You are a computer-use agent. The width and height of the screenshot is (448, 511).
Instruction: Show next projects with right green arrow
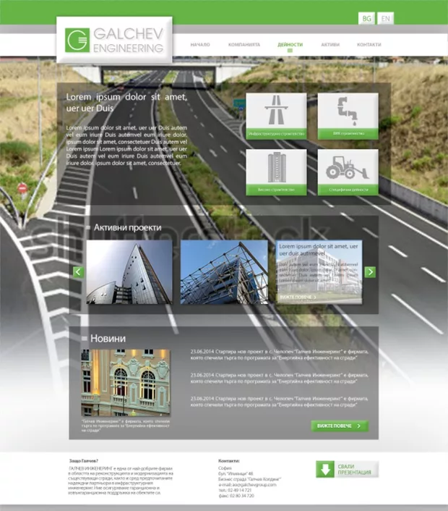click(x=370, y=272)
